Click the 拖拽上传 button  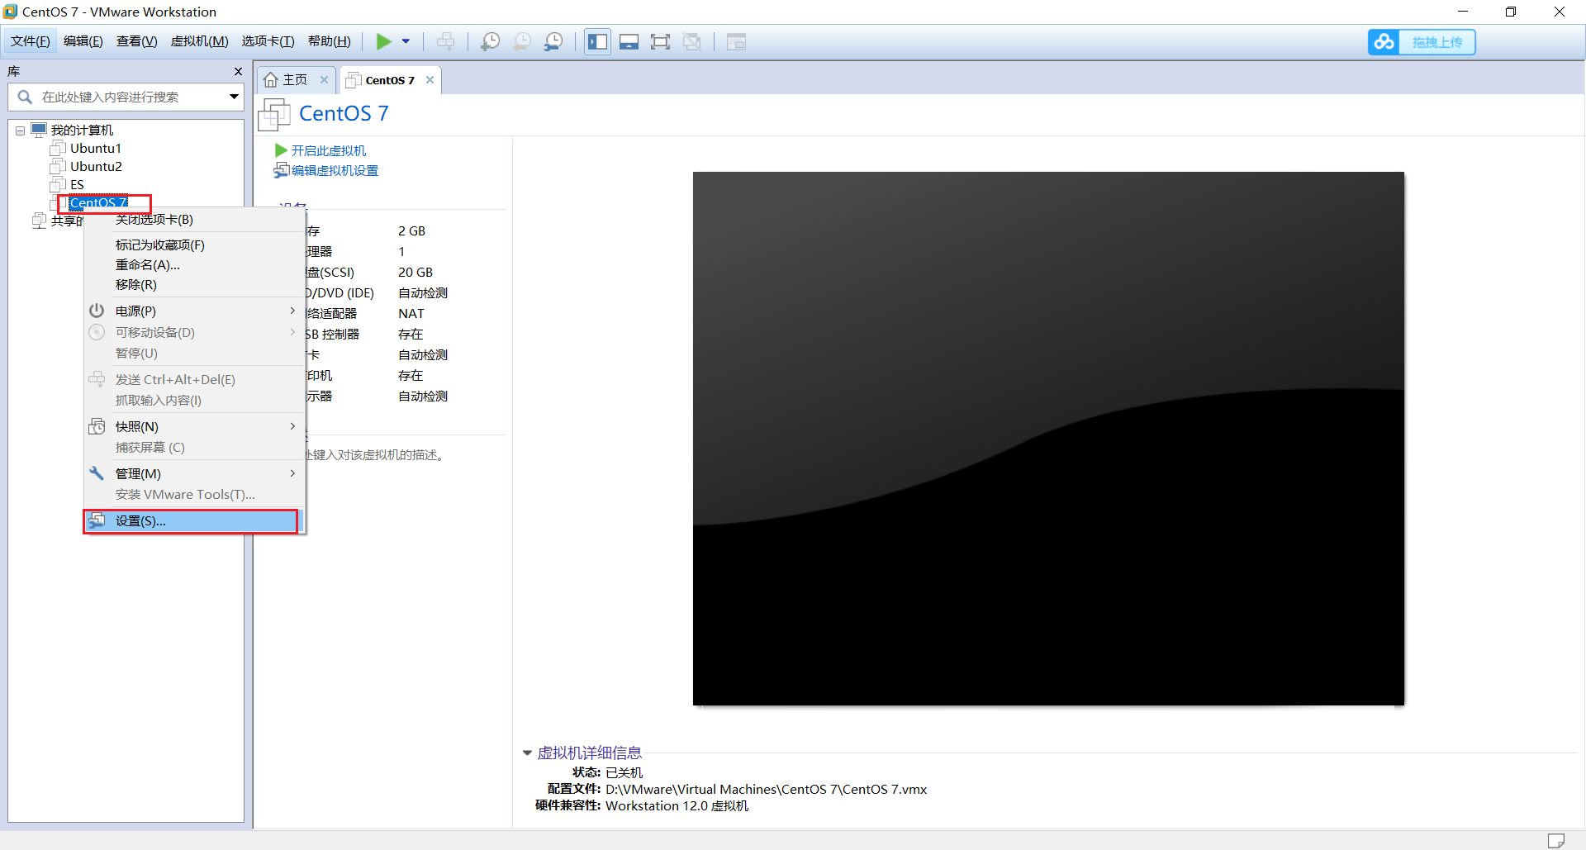coord(1436,42)
